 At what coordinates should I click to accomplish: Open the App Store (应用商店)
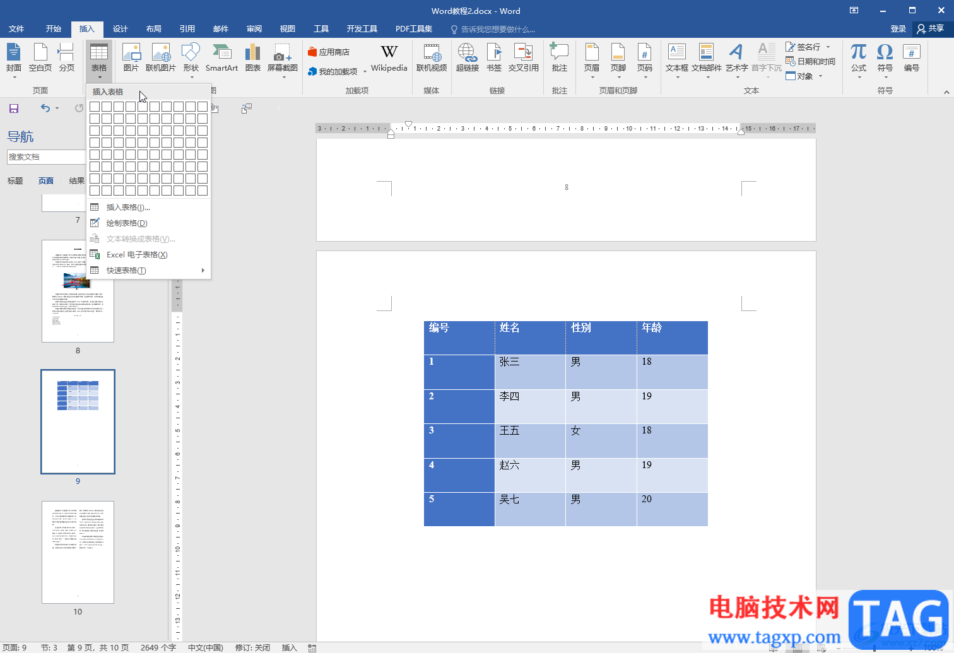[x=329, y=52]
